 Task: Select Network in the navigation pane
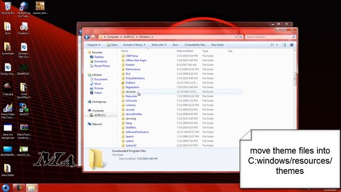(x=95, y=124)
